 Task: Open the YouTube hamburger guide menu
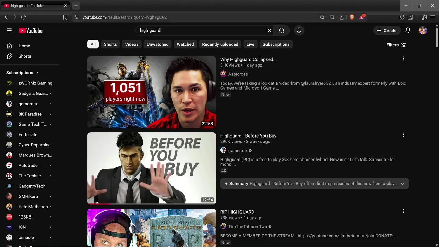tap(9, 31)
